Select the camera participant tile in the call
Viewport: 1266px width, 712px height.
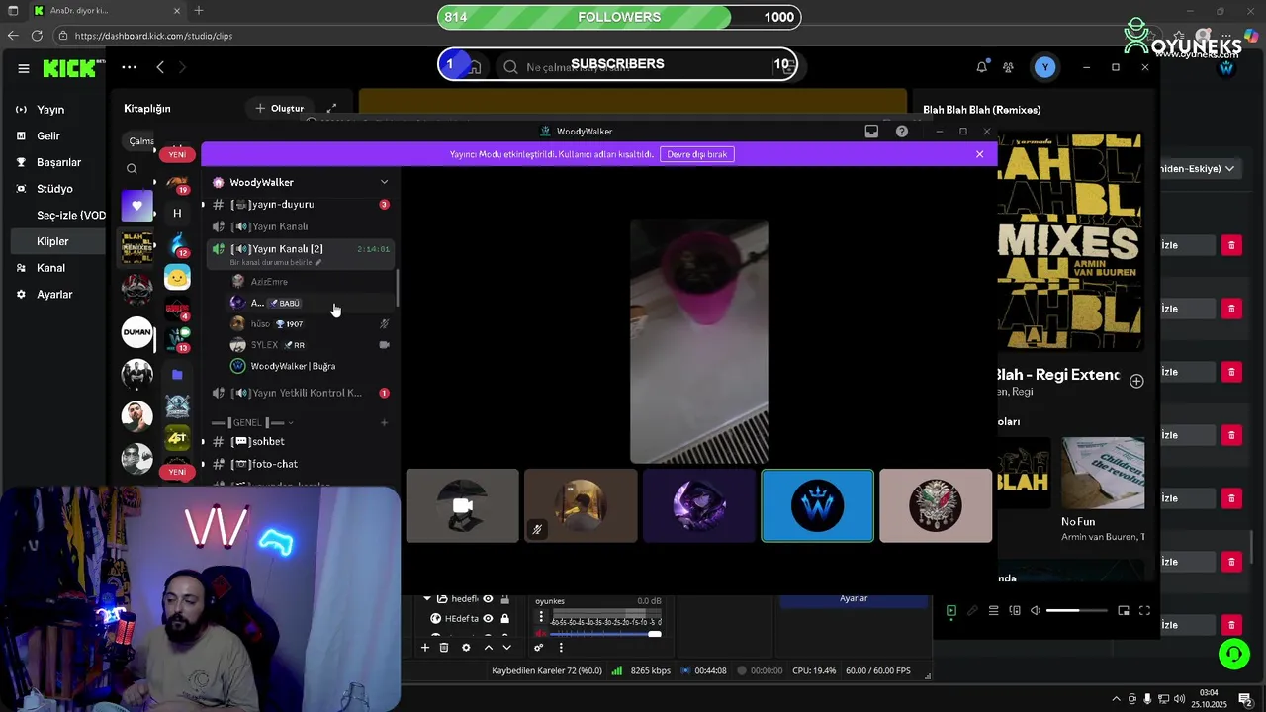[462, 505]
